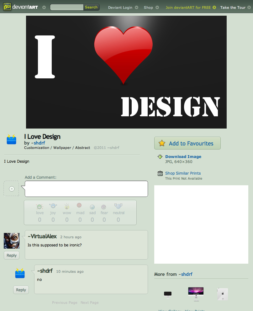
Task: Expand the dropdown arrow beside deviantART logo
Action: tap(44, 8)
